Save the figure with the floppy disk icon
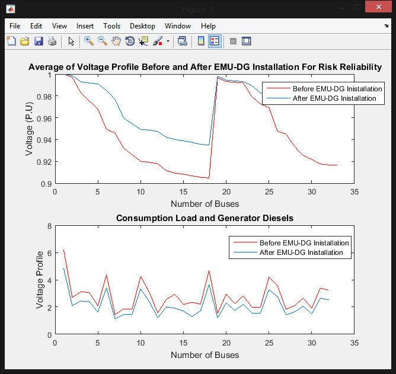The image size is (396, 374). tap(39, 41)
